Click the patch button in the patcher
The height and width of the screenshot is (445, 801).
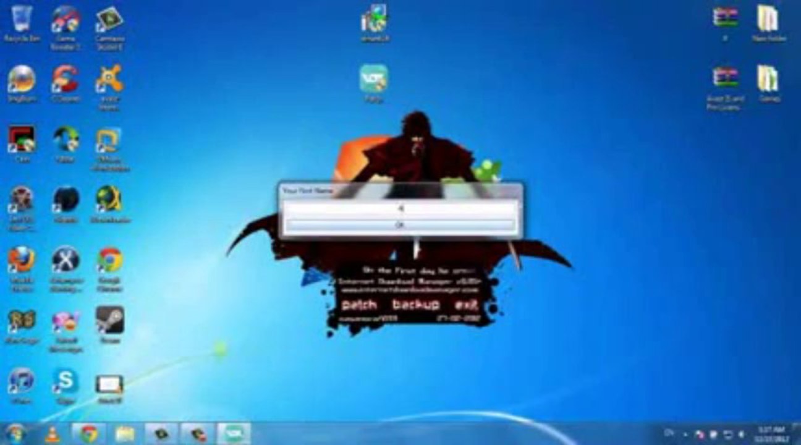click(x=360, y=304)
